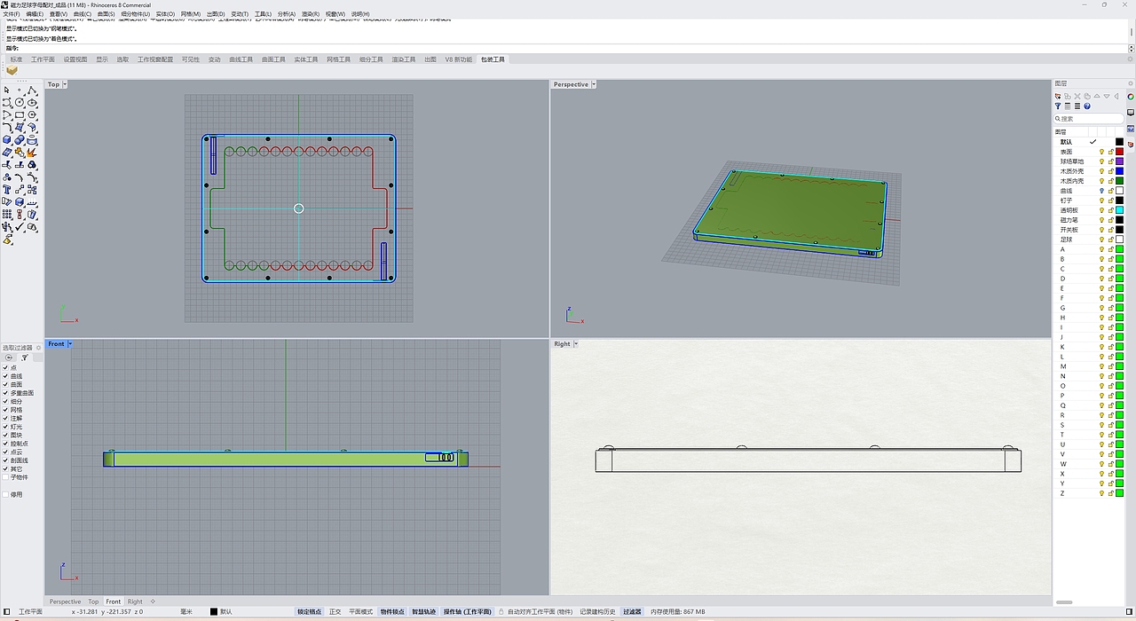This screenshot has width=1136, height=621.
Task: Open the color wheel panel tab
Action: (x=1131, y=97)
